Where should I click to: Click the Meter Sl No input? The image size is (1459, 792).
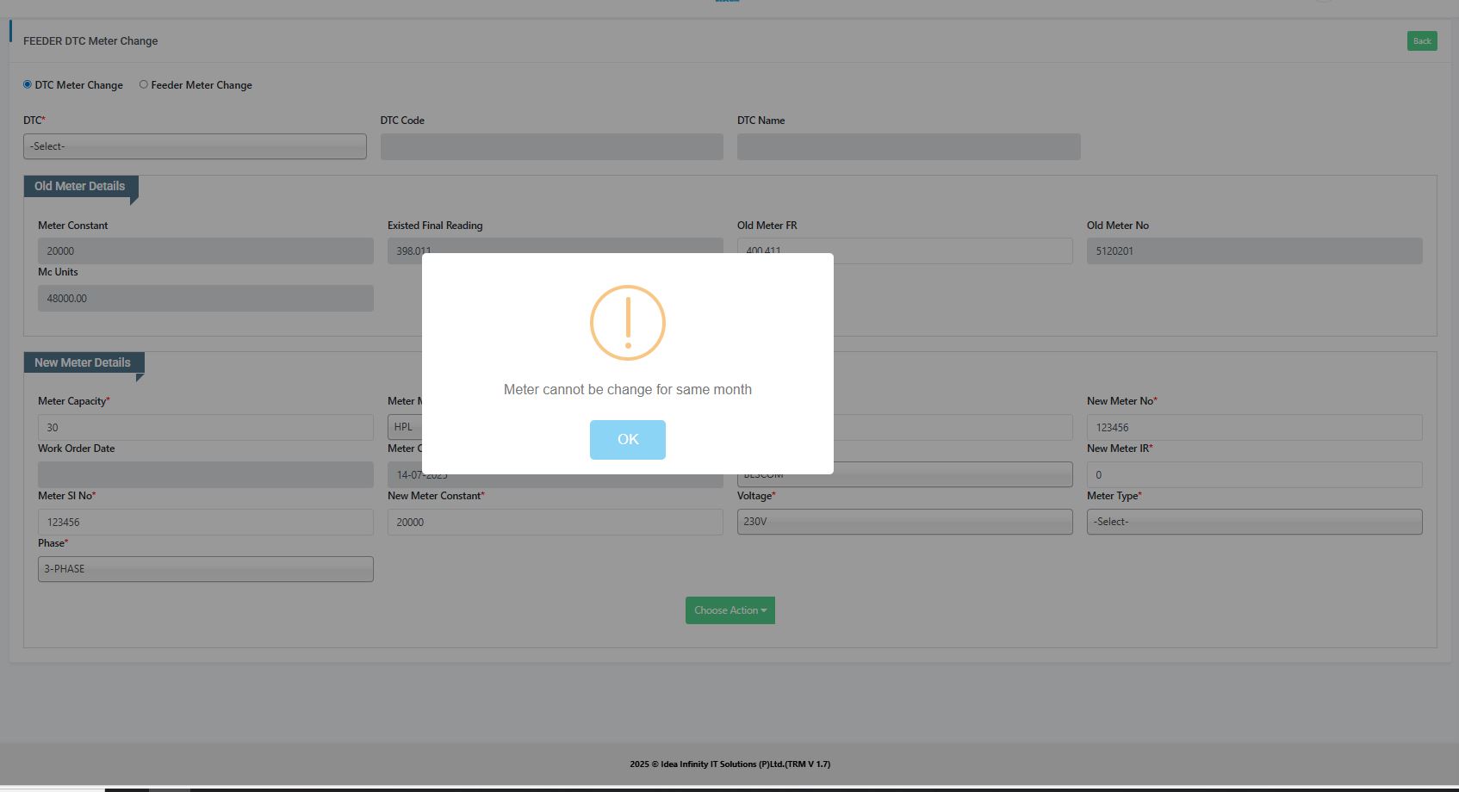click(x=206, y=522)
